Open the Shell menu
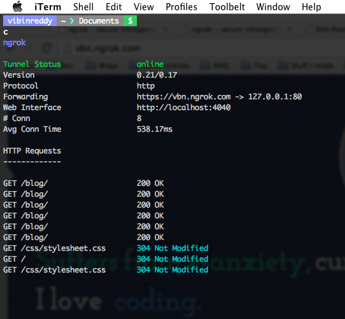Screen dimensions: 345x319 point(83,7)
